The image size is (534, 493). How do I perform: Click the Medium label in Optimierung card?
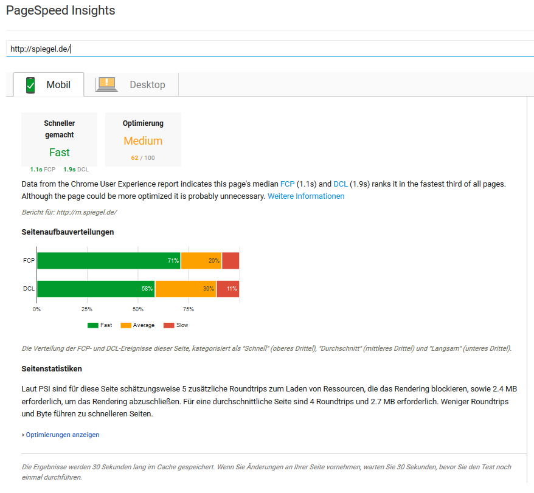pos(142,140)
